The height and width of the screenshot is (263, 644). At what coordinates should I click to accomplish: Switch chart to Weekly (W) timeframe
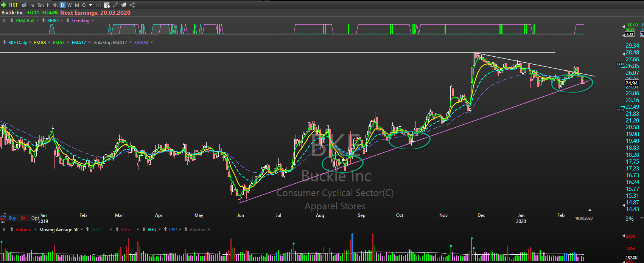pyautogui.click(x=70, y=5)
